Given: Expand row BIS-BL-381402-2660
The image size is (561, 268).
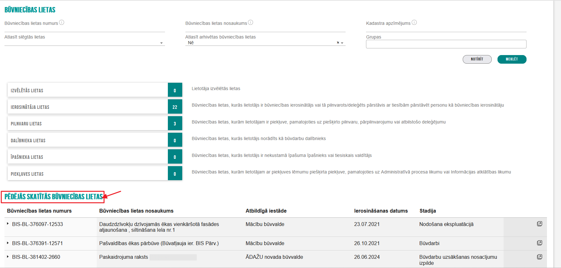Looking at the screenshot, I should tap(8, 257).
